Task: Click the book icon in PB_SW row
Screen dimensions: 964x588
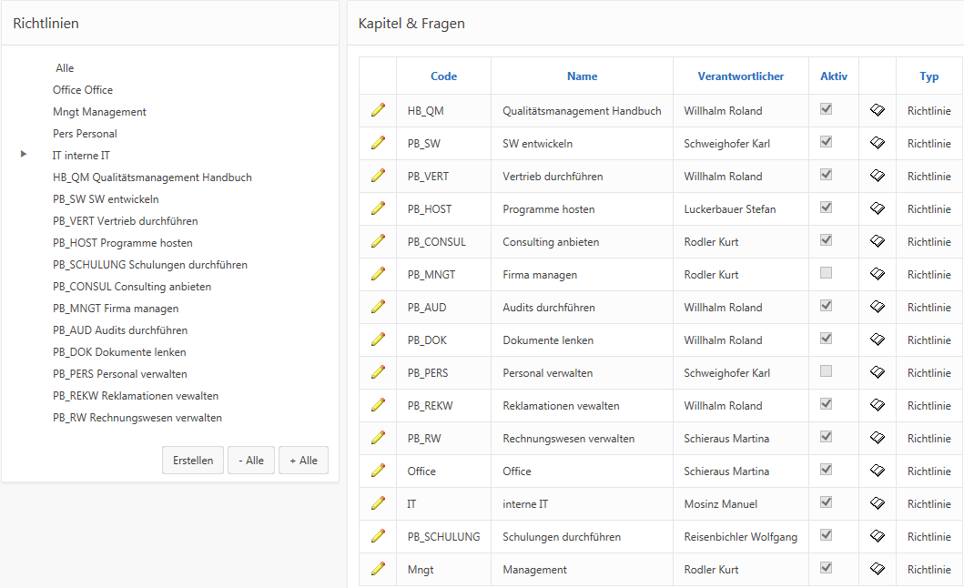Action: pyautogui.click(x=877, y=143)
